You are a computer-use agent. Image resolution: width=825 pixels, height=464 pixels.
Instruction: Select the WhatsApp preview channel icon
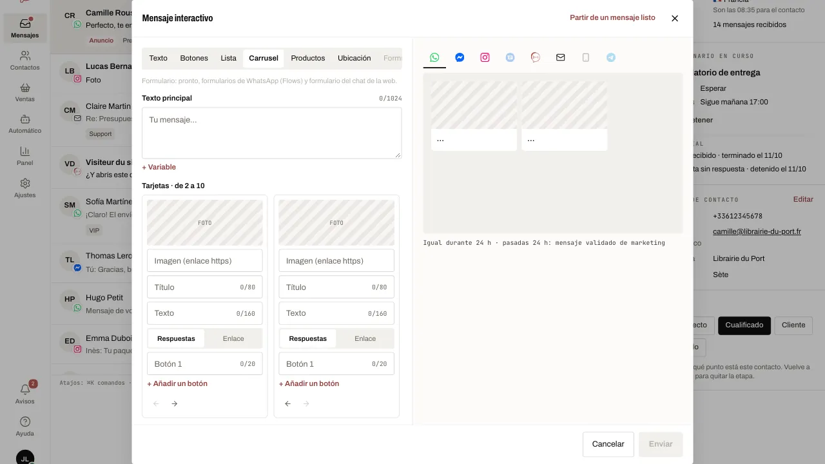[434, 57]
